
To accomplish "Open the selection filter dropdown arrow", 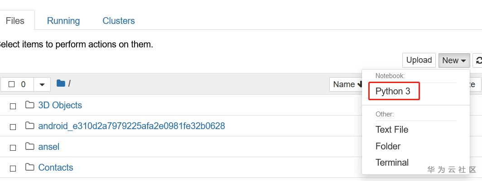I will pos(42,84).
